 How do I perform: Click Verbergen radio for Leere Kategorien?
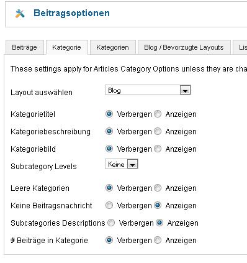coord(109,188)
